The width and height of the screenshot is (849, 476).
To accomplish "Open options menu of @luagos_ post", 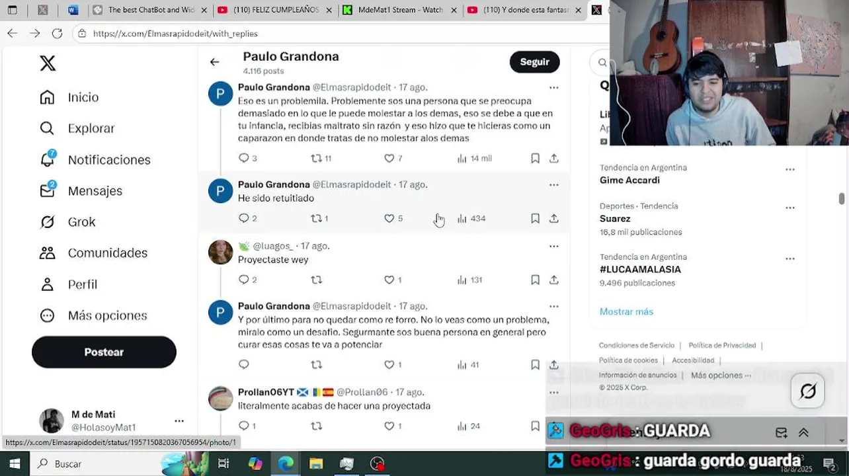I will coord(553,246).
